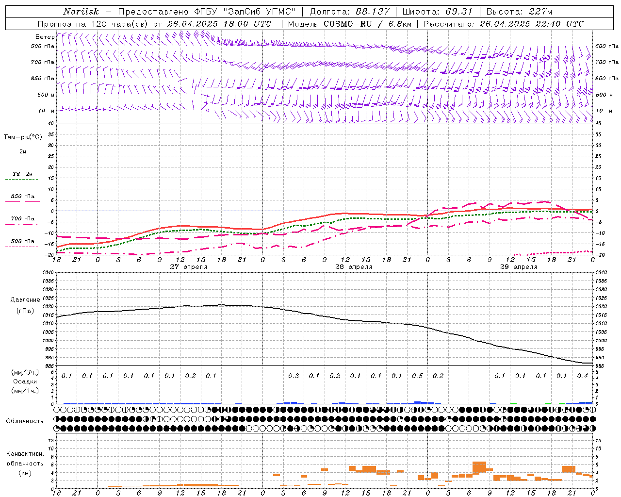Click the '(гПа)' pressure unit label
621x497 pixels.
click(x=25, y=311)
